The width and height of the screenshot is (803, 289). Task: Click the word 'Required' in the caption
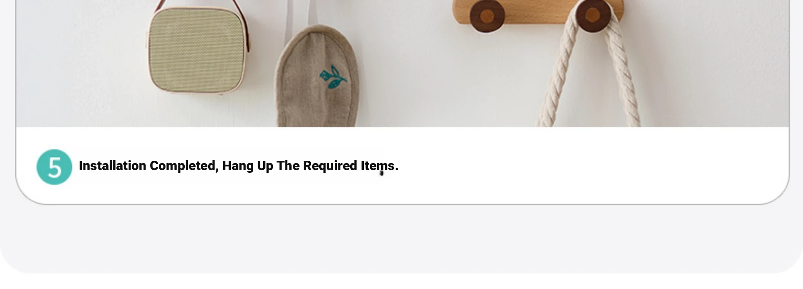(x=330, y=166)
